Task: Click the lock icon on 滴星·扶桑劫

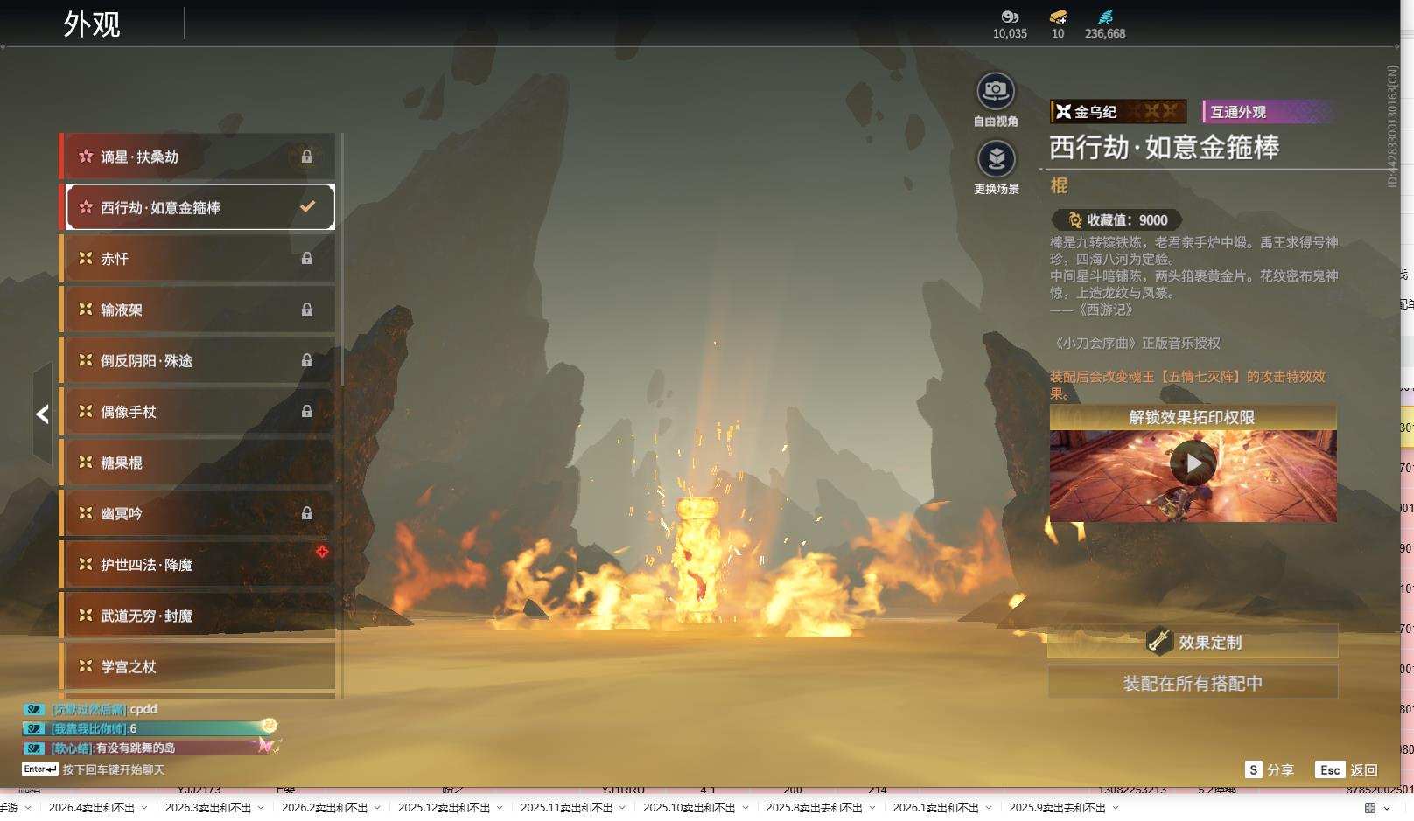Action: pyautogui.click(x=307, y=157)
